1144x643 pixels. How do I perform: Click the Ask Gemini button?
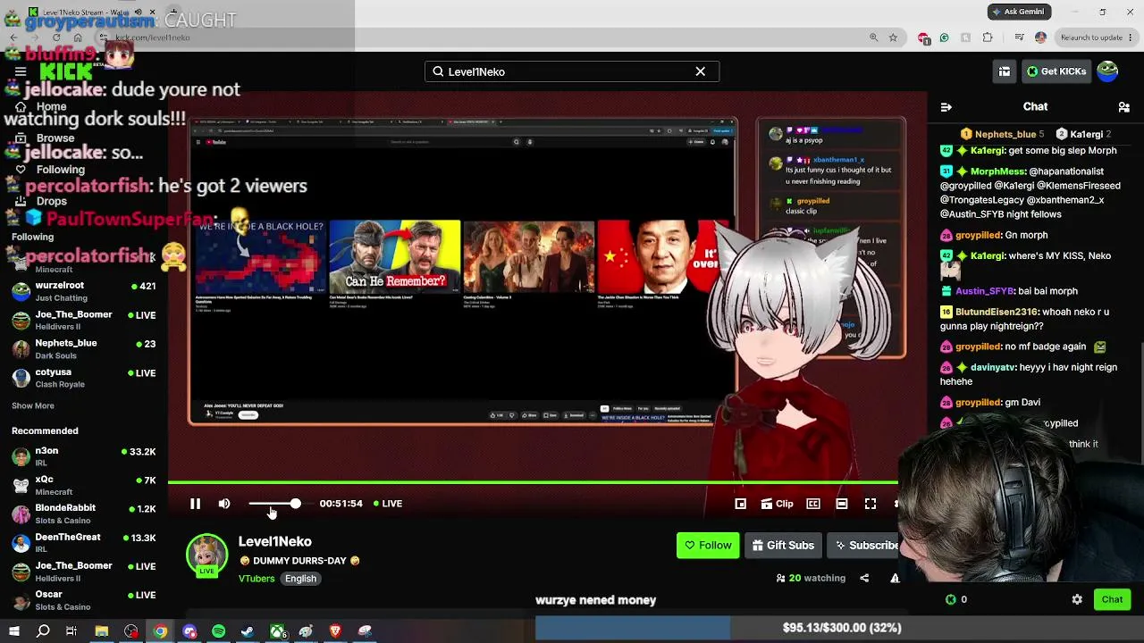[x=1019, y=12]
